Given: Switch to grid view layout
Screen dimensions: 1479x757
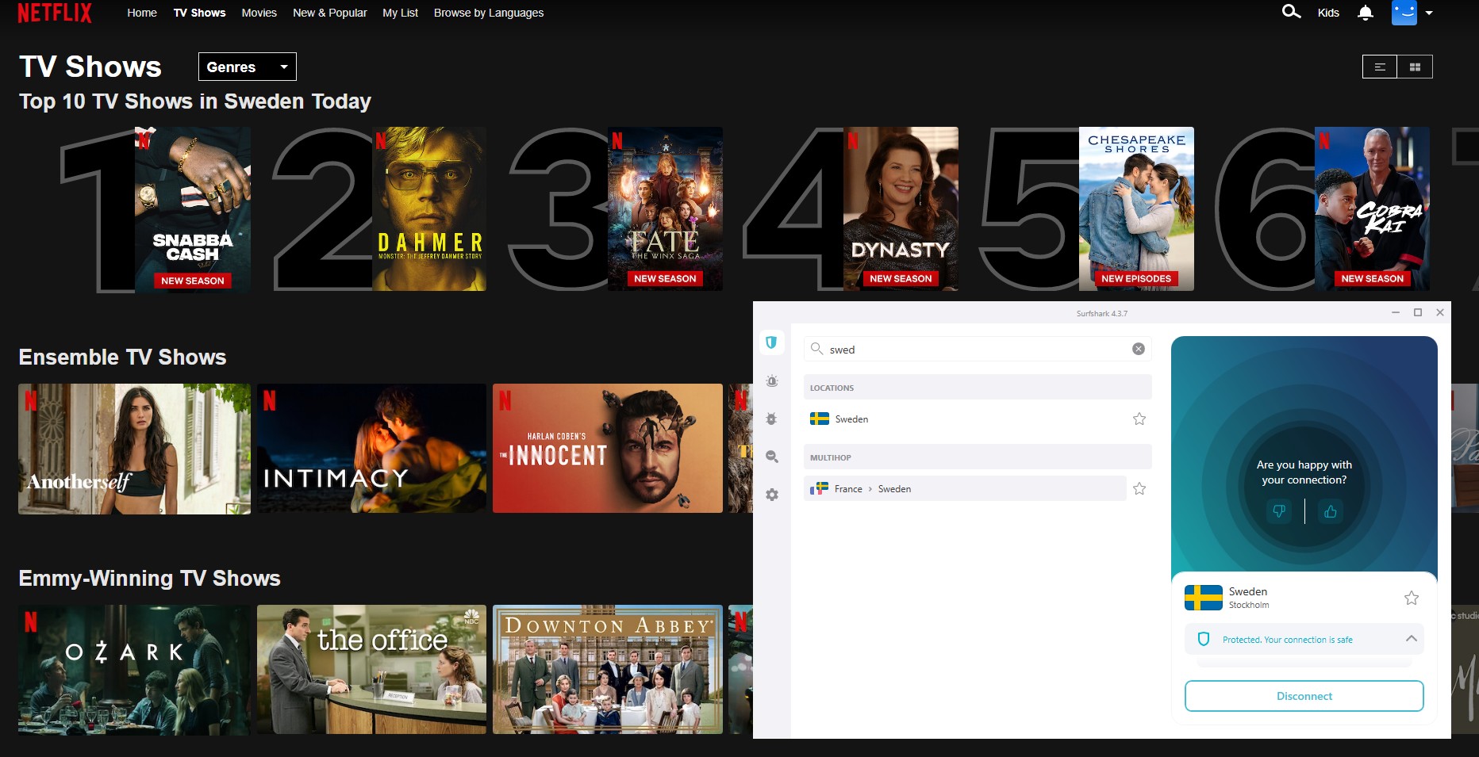Looking at the screenshot, I should coord(1415,67).
